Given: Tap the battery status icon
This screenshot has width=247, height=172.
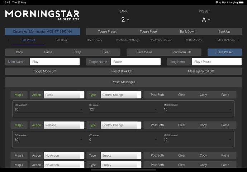Looking at the screenshot, I should point(241,3).
